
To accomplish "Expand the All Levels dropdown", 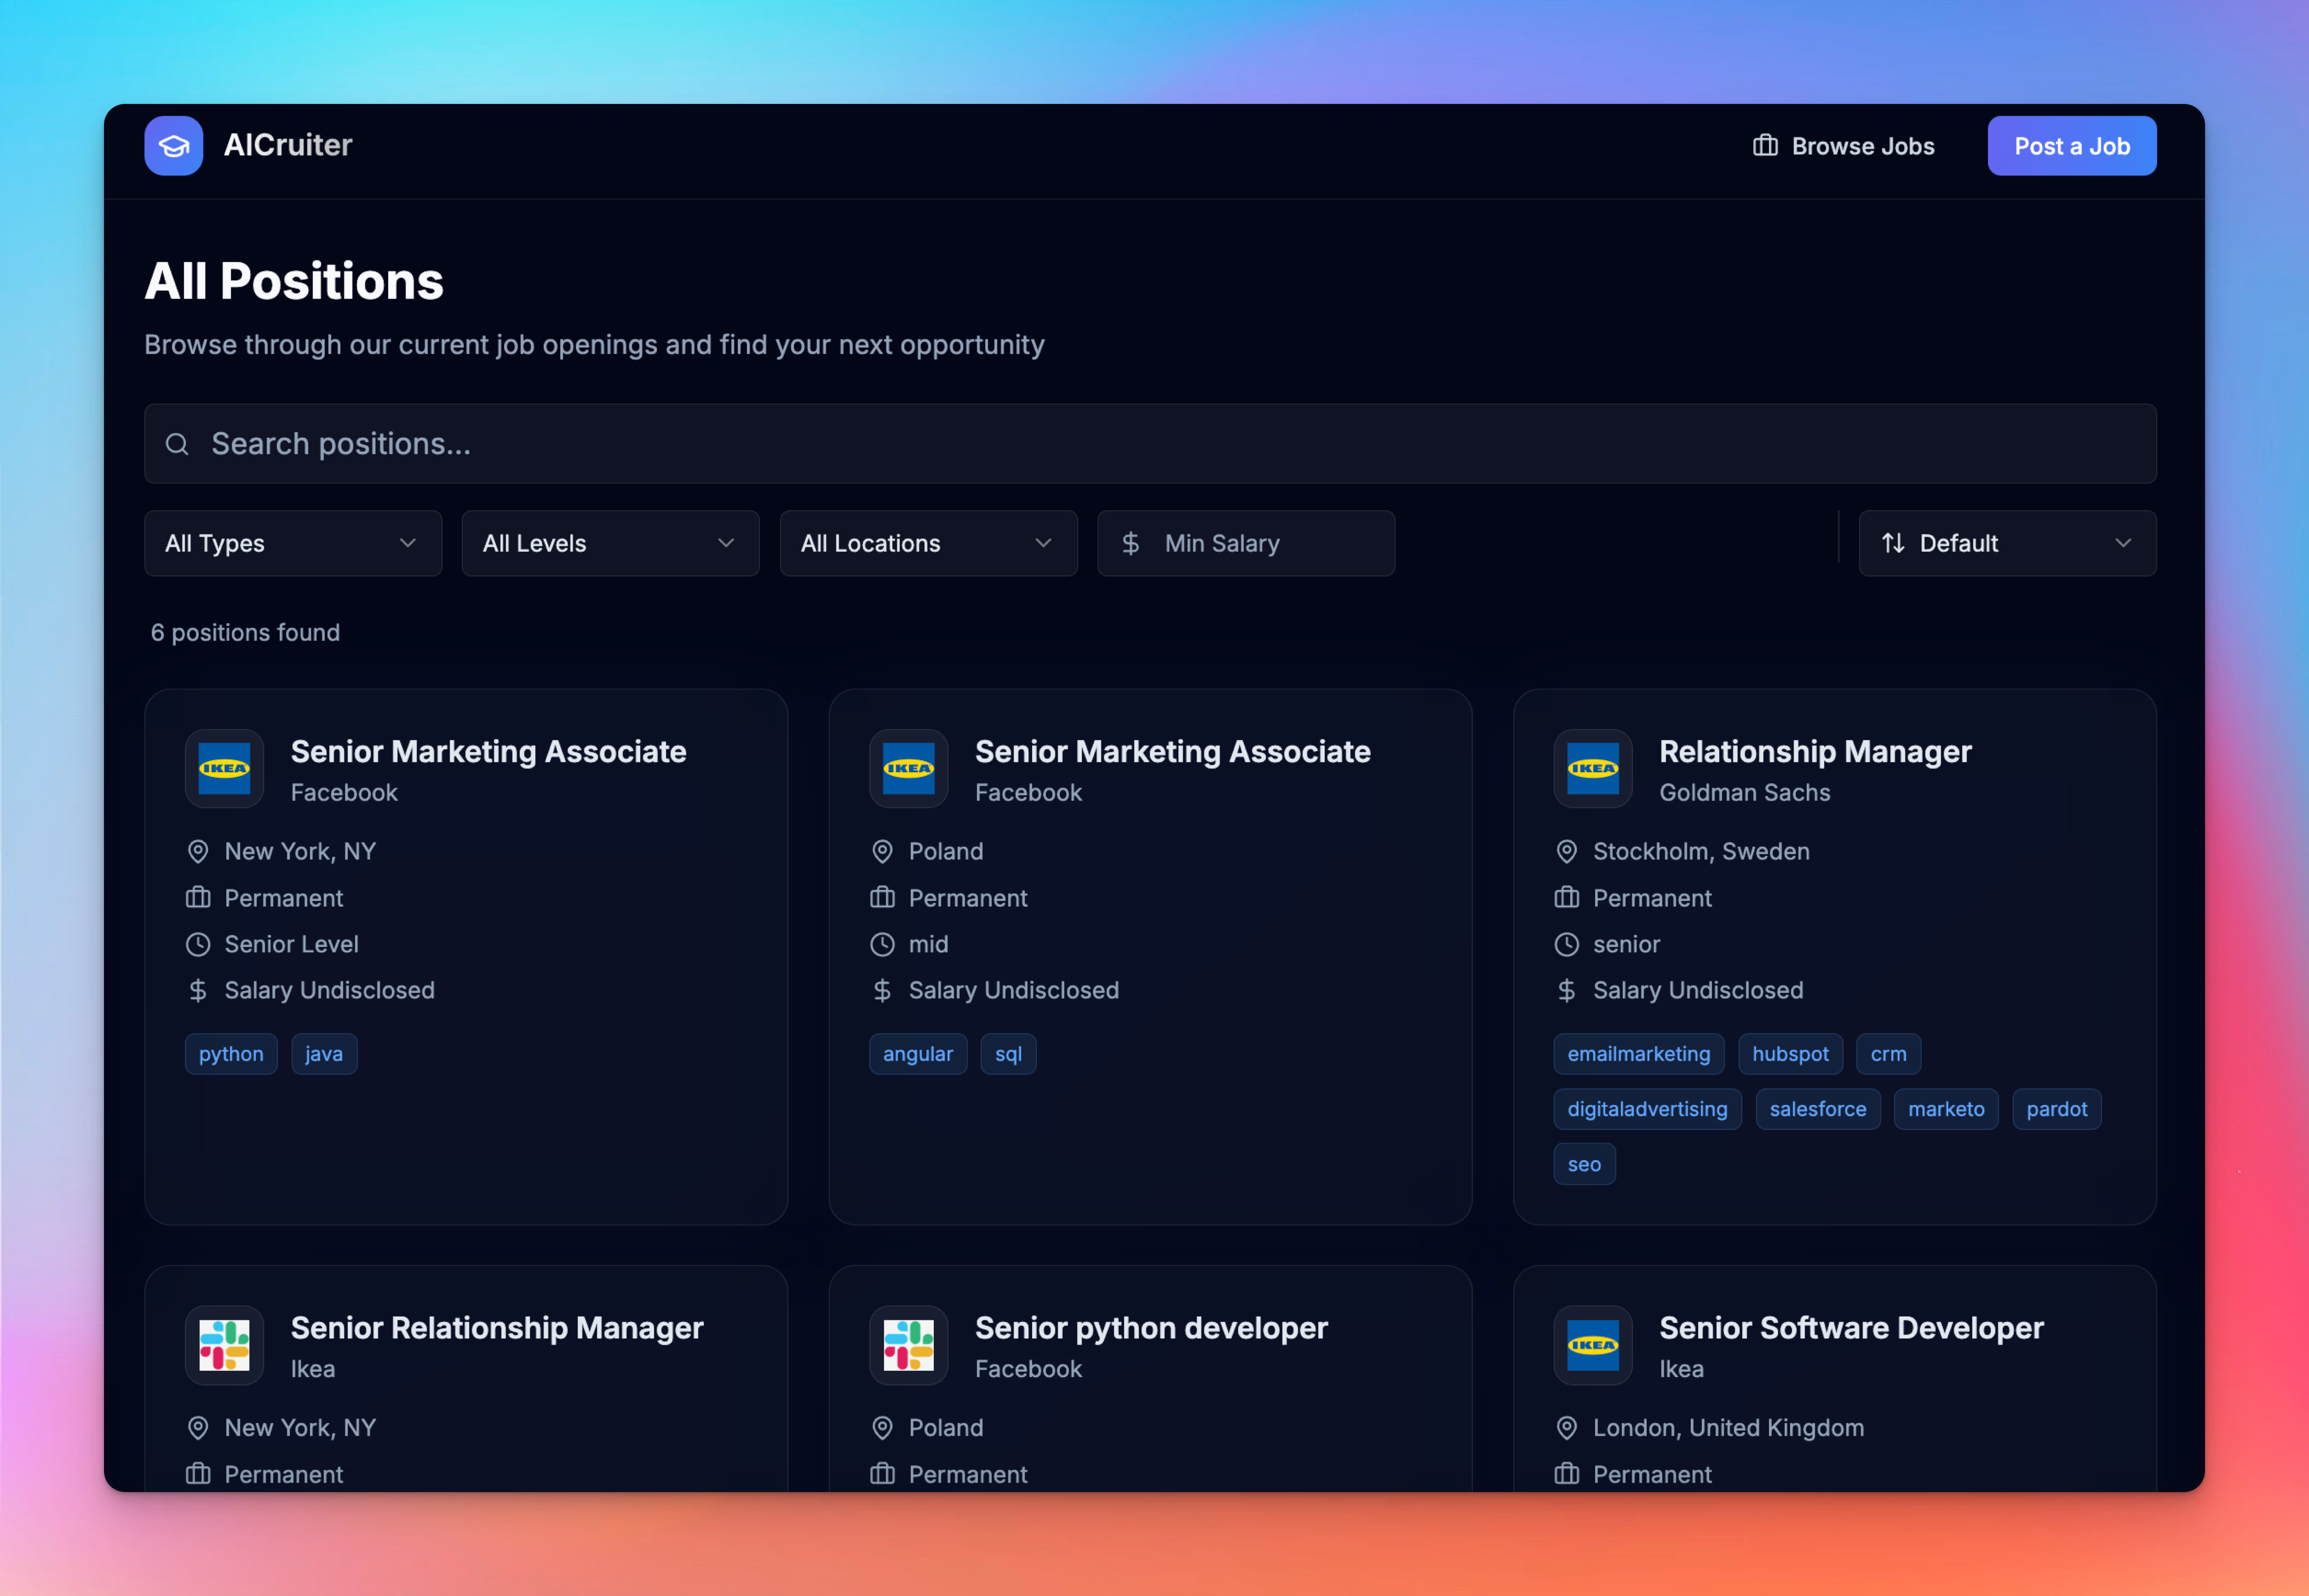I will (609, 543).
